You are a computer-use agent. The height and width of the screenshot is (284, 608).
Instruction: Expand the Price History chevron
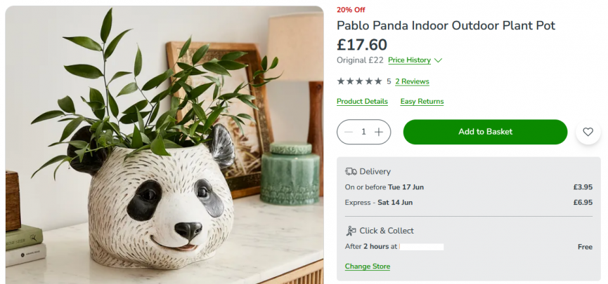(439, 60)
